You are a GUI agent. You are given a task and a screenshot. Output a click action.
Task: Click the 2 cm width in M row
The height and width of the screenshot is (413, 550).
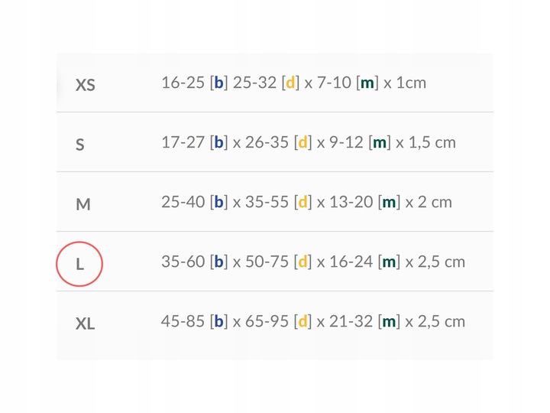click(x=435, y=202)
